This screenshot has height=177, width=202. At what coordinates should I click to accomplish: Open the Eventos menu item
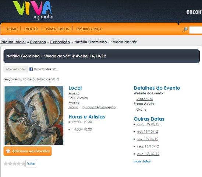31,29
